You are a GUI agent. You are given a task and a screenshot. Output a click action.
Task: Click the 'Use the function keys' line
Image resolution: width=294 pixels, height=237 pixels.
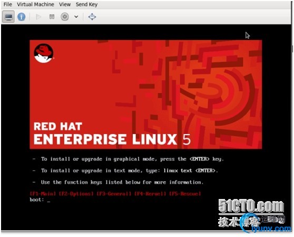(x=118, y=182)
